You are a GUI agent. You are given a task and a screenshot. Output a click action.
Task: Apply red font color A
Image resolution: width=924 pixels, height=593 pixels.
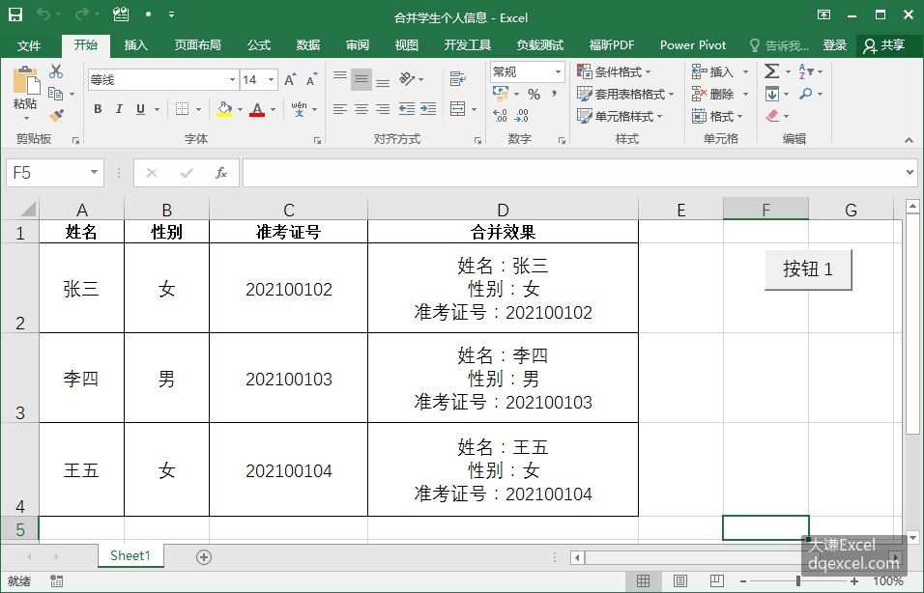[x=257, y=109]
